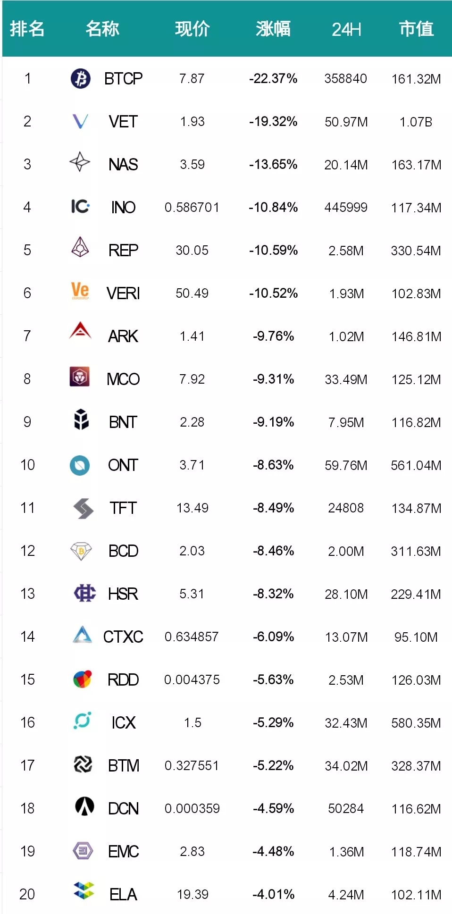This screenshot has width=452, height=914.
Task: Open the ARK red triangle icon
Action: point(80,331)
